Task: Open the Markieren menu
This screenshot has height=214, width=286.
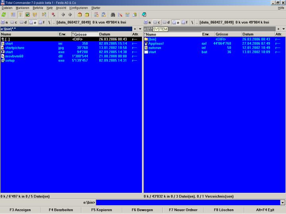Action: pyautogui.click(x=22, y=8)
